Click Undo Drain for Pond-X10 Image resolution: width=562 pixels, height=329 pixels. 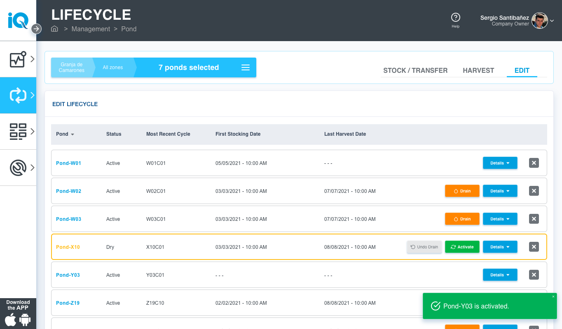click(x=424, y=247)
